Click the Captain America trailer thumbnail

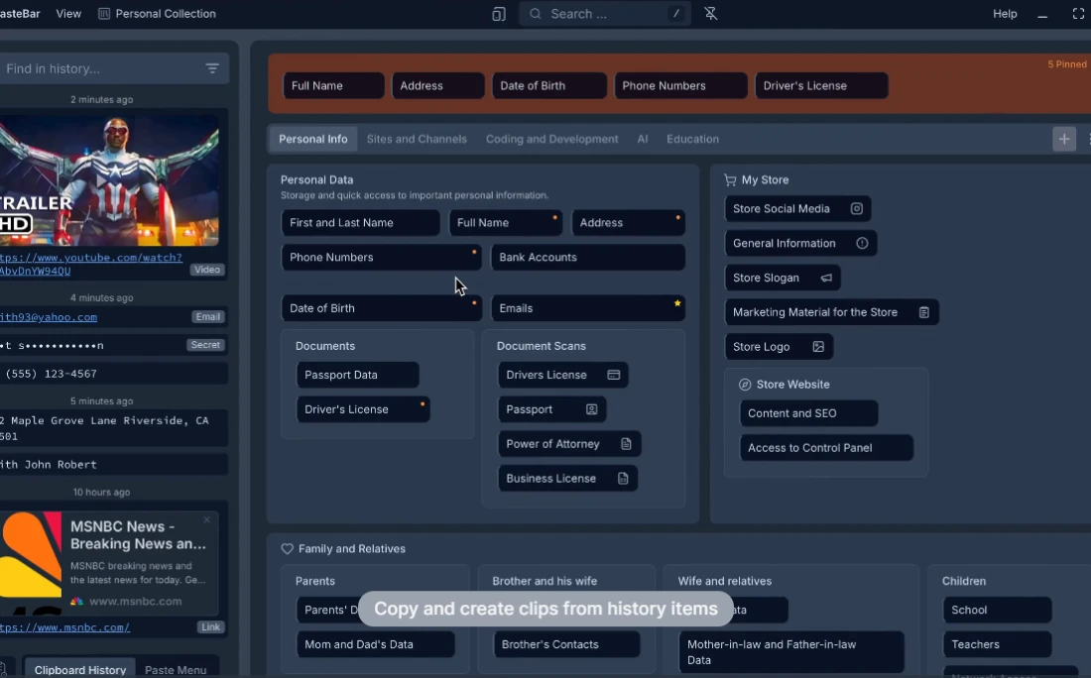107,179
